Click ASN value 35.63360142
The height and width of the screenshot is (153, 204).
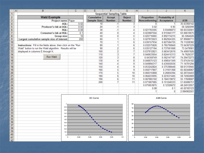pos(185,24)
